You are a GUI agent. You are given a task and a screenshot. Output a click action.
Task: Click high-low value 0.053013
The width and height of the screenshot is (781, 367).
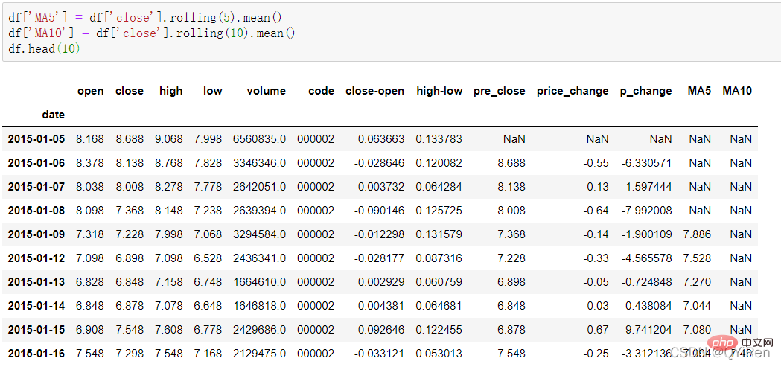click(x=439, y=354)
